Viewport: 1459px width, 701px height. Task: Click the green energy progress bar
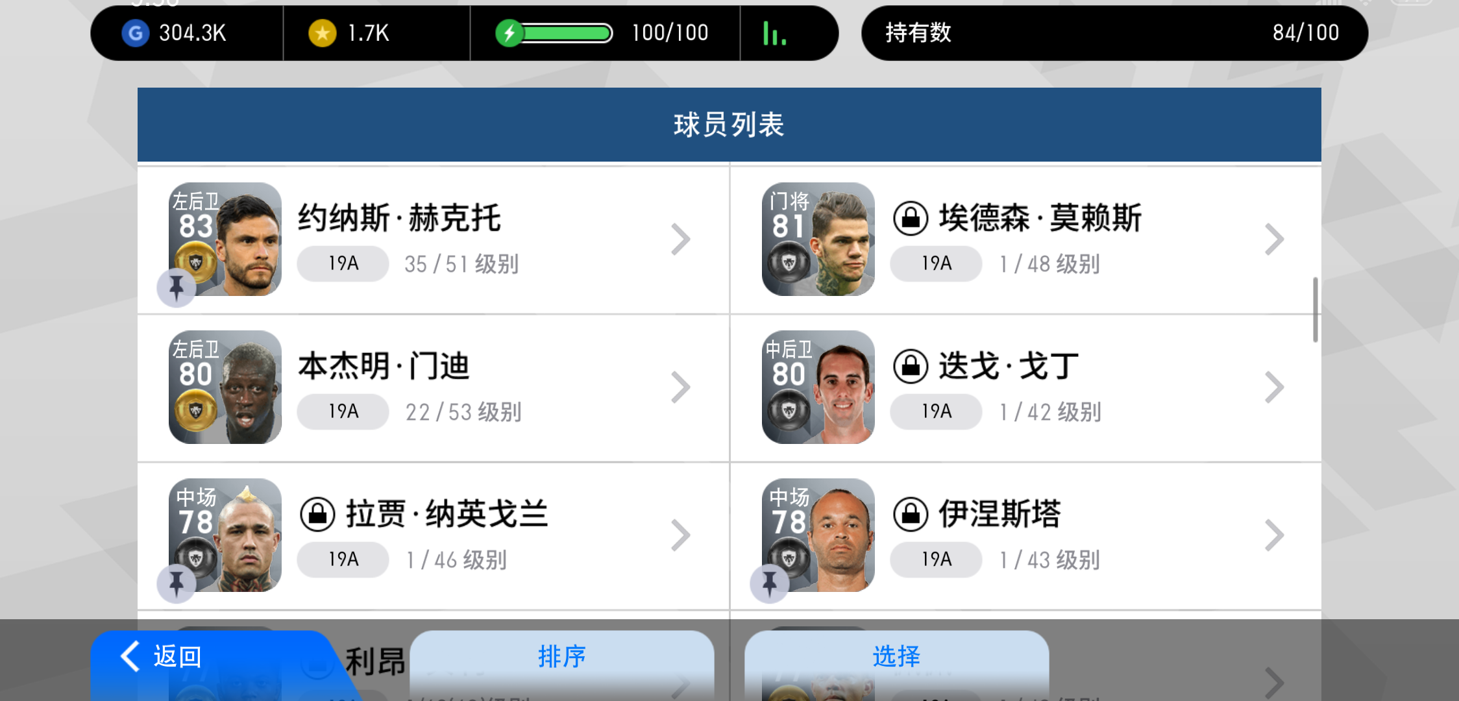(567, 33)
